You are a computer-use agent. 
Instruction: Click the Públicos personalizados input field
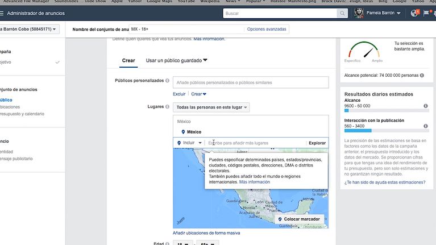pyautogui.click(x=251, y=82)
